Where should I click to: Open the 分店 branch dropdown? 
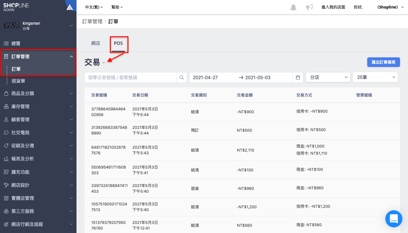click(x=328, y=77)
